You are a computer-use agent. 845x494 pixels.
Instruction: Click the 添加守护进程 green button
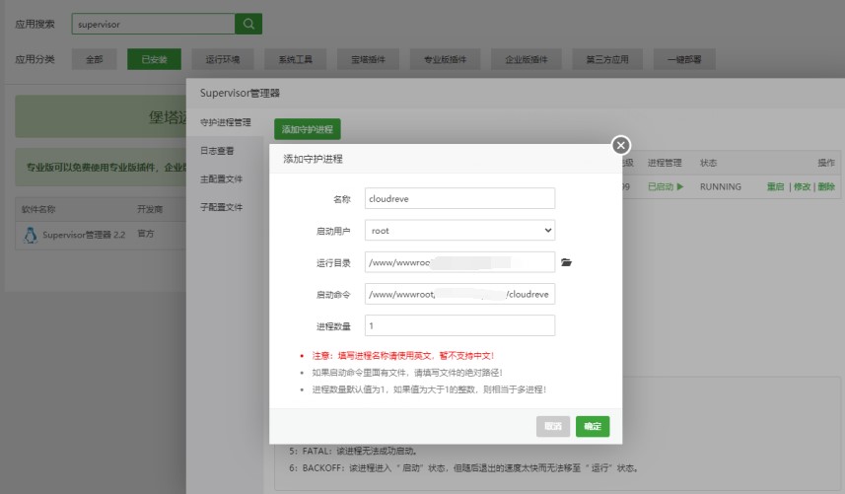coord(308,129)
